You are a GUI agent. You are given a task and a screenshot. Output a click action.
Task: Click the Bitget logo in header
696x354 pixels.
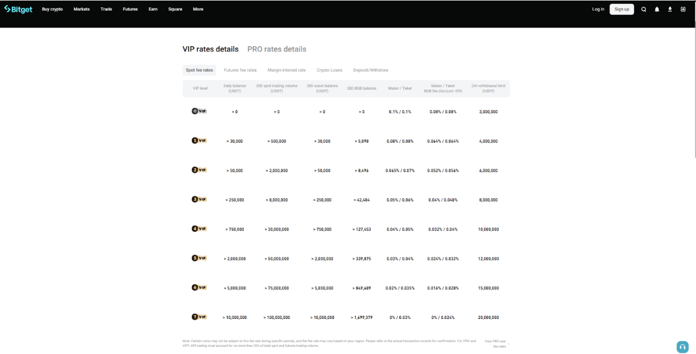[x=18, y=9]
